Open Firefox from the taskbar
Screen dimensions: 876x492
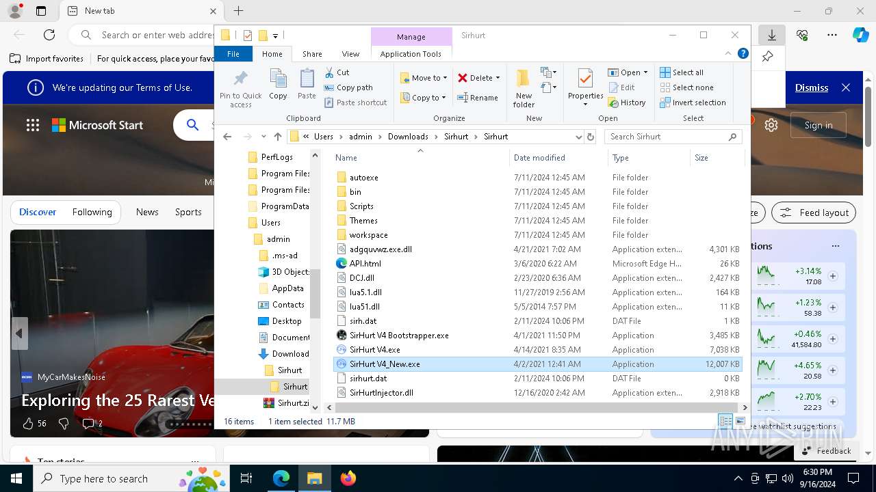coord(348,478)
